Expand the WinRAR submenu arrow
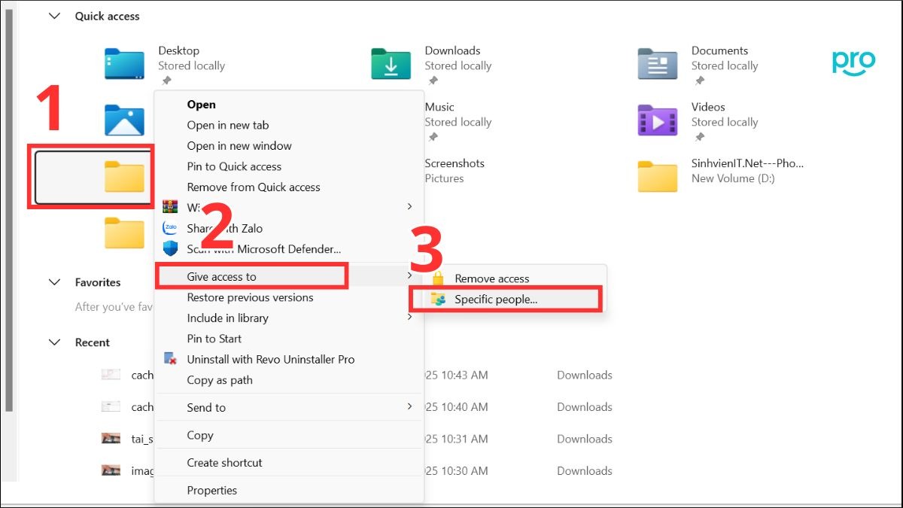Image resolution: width=903 pixels, height=508 pixels. pyautogui.click(x=409, y=206)
